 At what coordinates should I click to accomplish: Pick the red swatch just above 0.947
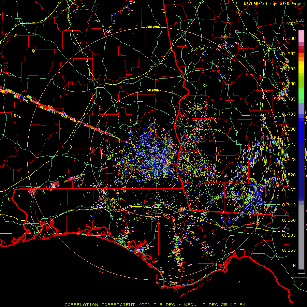click(x=301, y=51)
